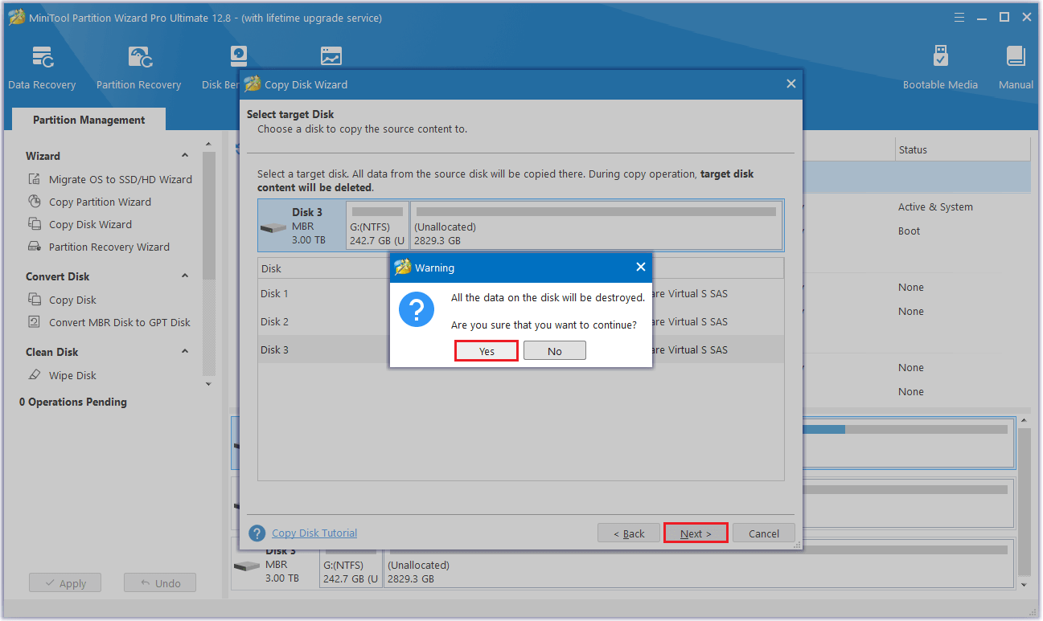Launch Partition Recovery from toolbar
The image size is (1043, 621).
138,68
